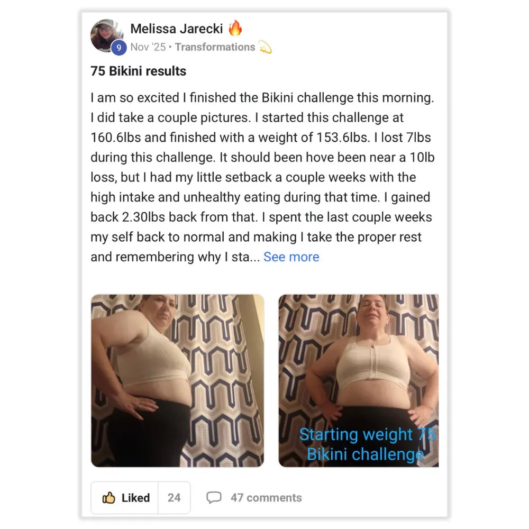Click the Liked label text
This screenshot has height=529, width=529.
click(x=135, y=498)
